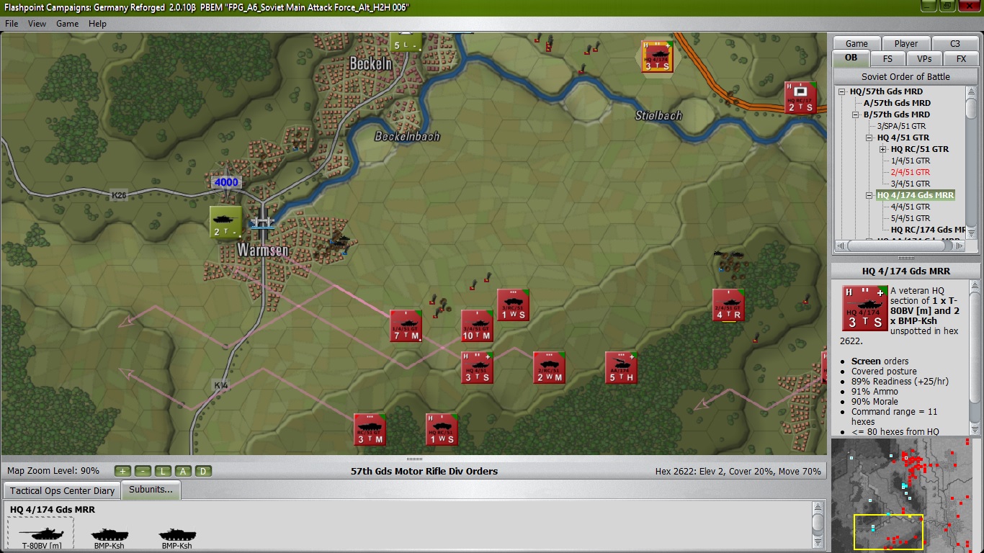Select the RC/51 GT tank counter

[x=370, y=429]
